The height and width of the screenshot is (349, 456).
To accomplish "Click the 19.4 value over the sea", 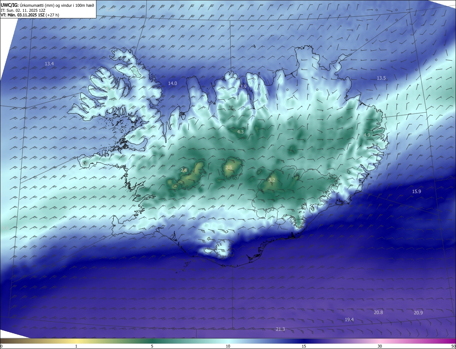I will [349, 319].
